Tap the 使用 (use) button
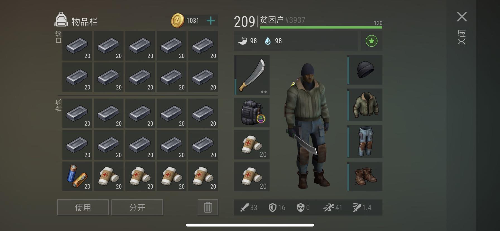This screenshot has height=231, width=500. (83, 207)
